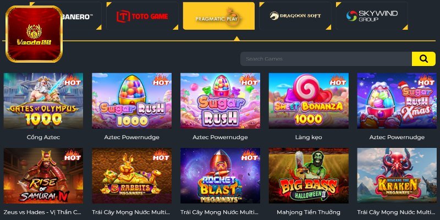The width and height of the screenshot is (440, 220).
Task: Click the Cổng Aztec game title
Action: (43, 137)
